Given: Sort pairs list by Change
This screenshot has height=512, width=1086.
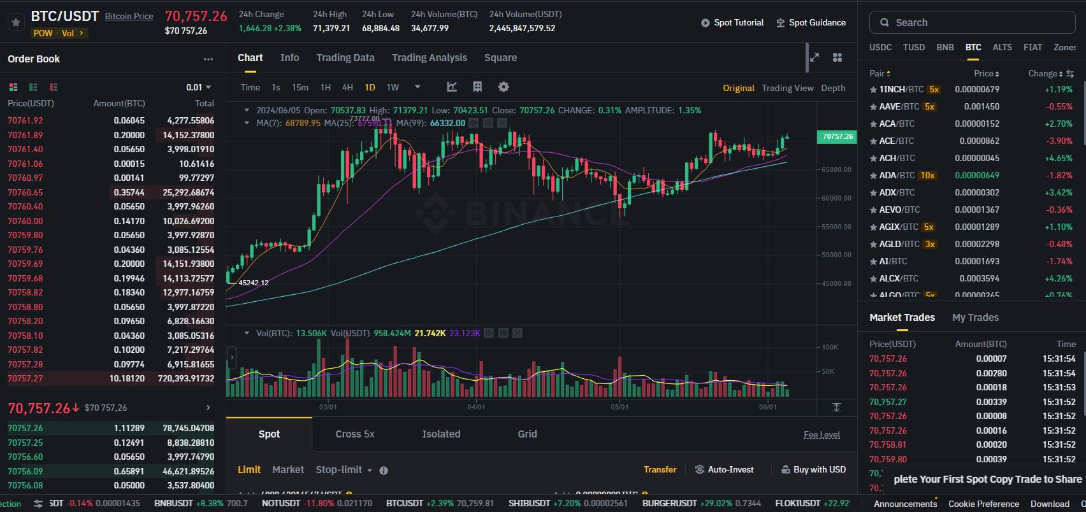Looking at the screenshot, I should pyautogui.click(x=1045, y=74).
